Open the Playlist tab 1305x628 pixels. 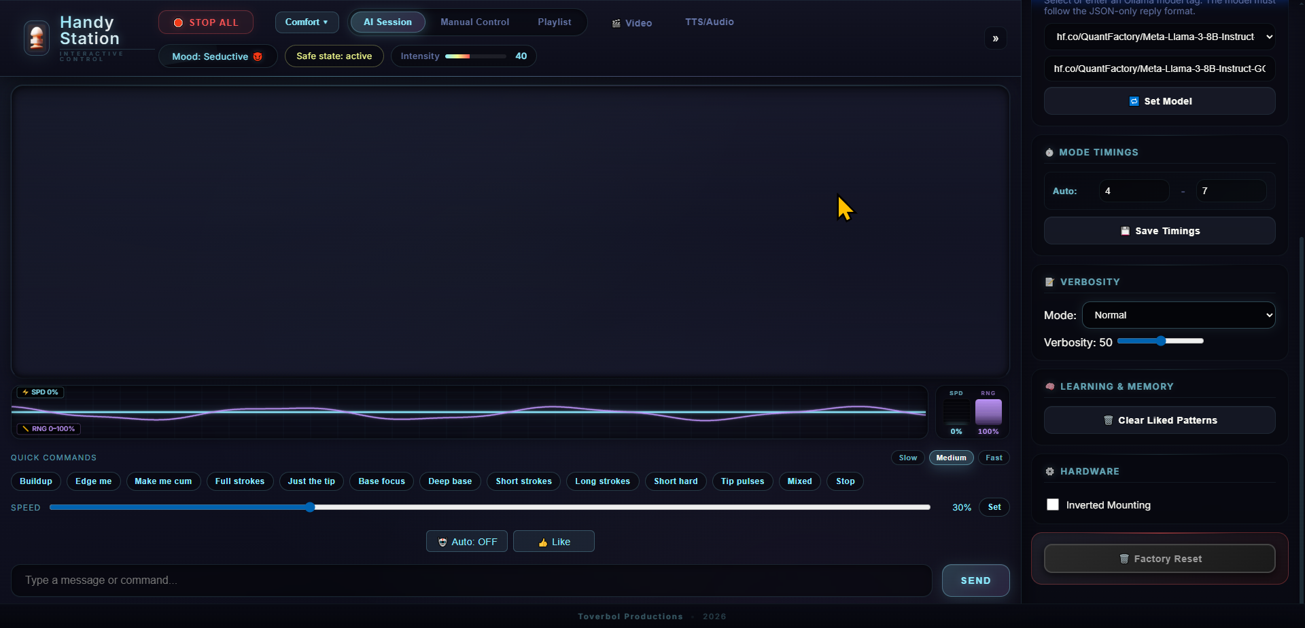coord(555,22)
